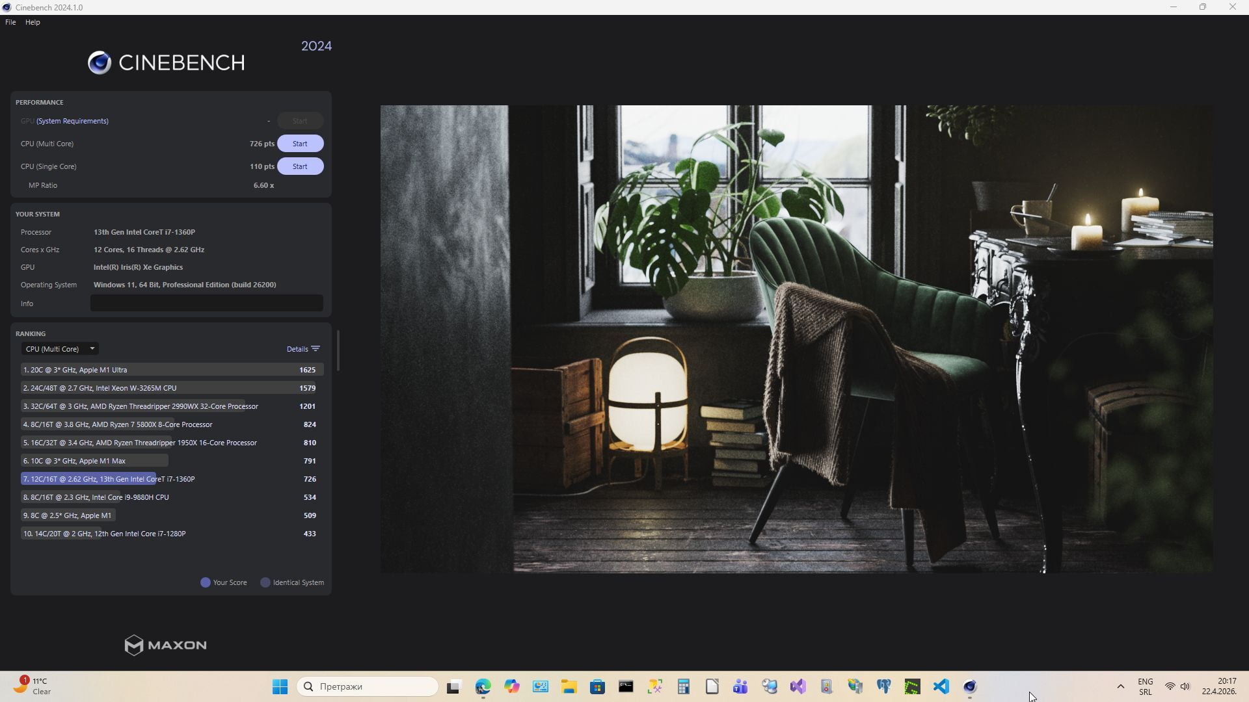Open the volume control in tray
Image resolution: width=1249 pixels, height=702 pixels.
(1185, 686)
